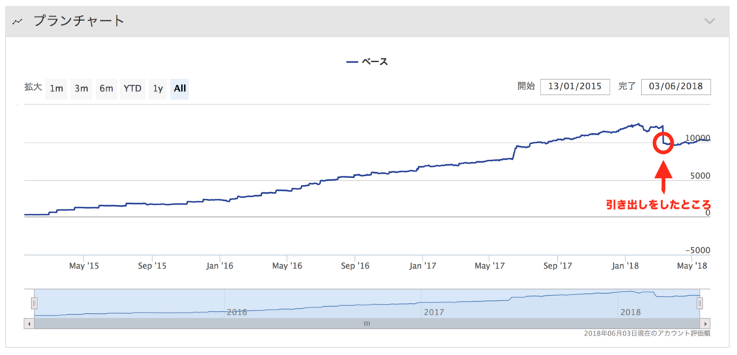Select the 6m zoom range
The height and width of the screenshot is (355, 737).
point(107,89)
